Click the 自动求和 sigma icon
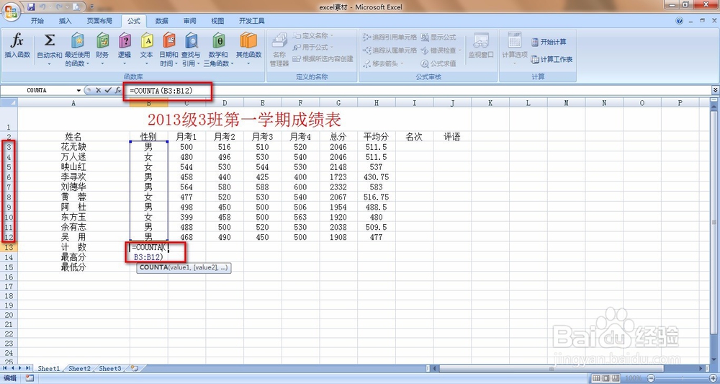The width and height of the screenshot is (720, 384). pos(49,40)
